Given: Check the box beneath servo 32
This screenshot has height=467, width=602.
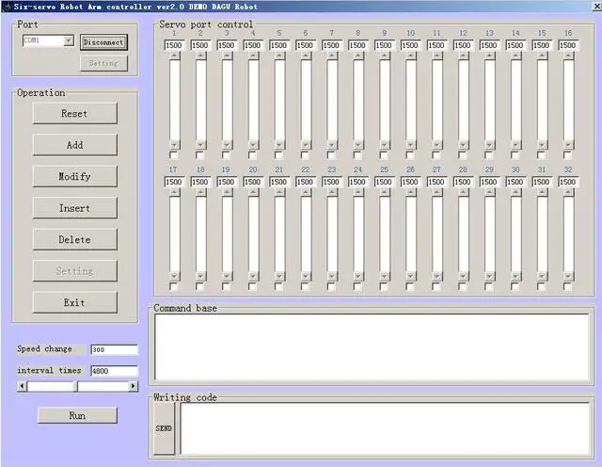Looking at the screenshot, I should click(x=568, y=286).
